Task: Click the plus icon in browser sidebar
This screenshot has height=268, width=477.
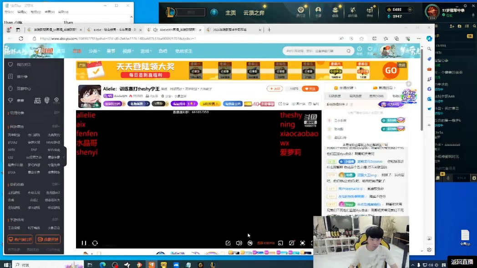Action: pyautogui.click(x=429, y=125)
